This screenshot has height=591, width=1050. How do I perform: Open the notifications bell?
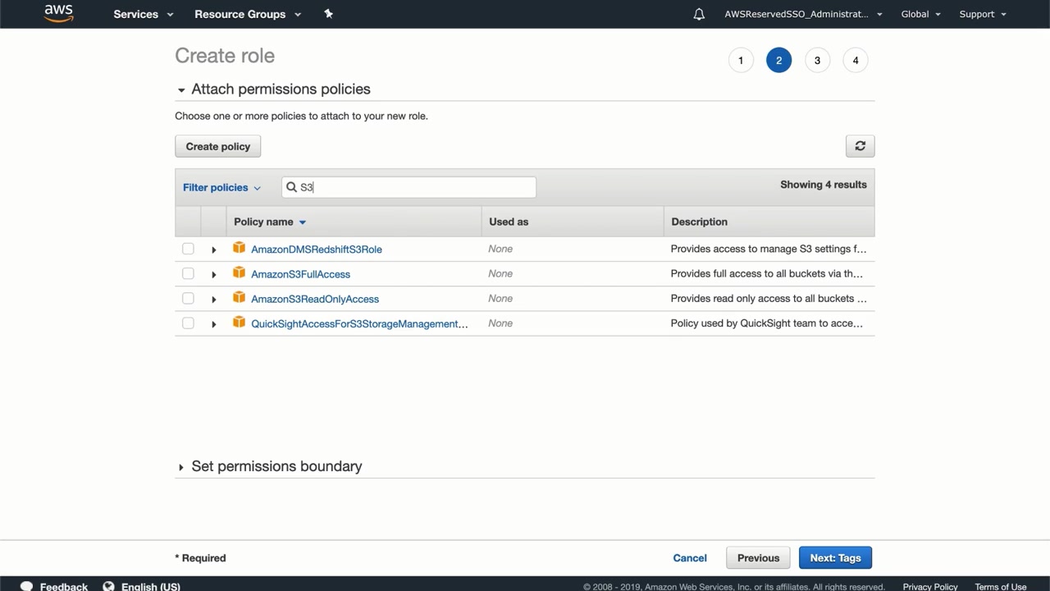click(x=699, y=14)
